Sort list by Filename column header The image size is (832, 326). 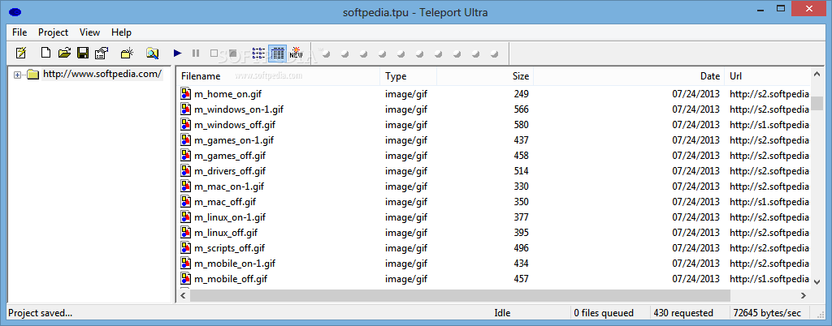(x=278, y=76)
